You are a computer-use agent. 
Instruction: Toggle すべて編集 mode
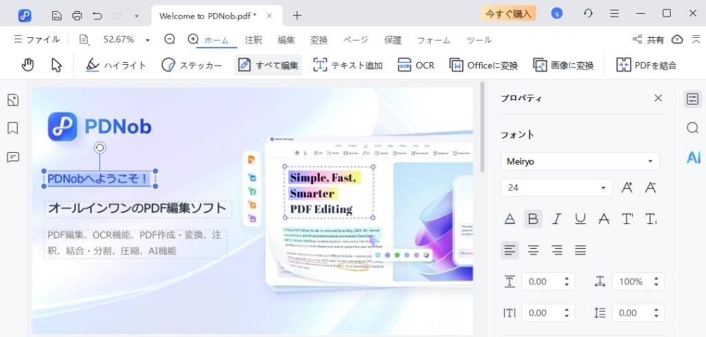pos(268,65)
